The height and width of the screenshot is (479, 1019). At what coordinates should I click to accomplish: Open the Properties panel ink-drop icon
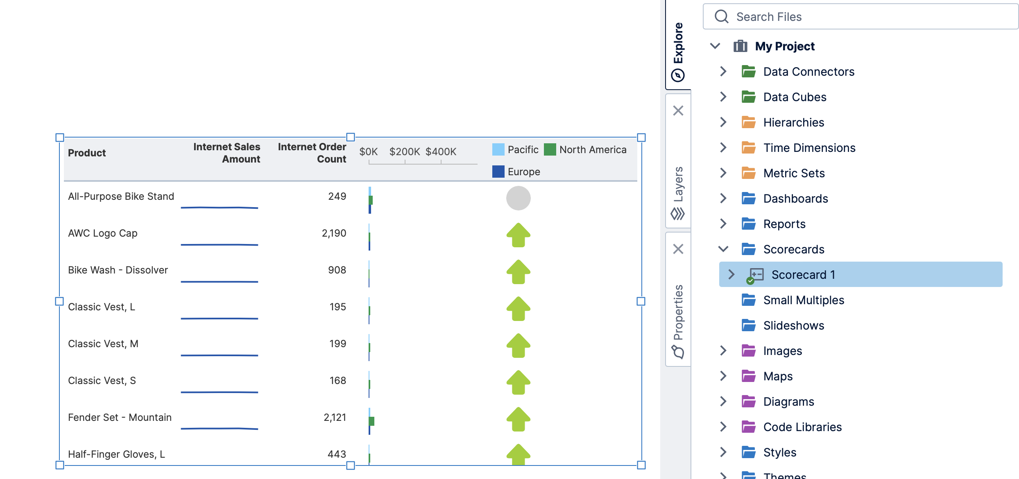678,351
